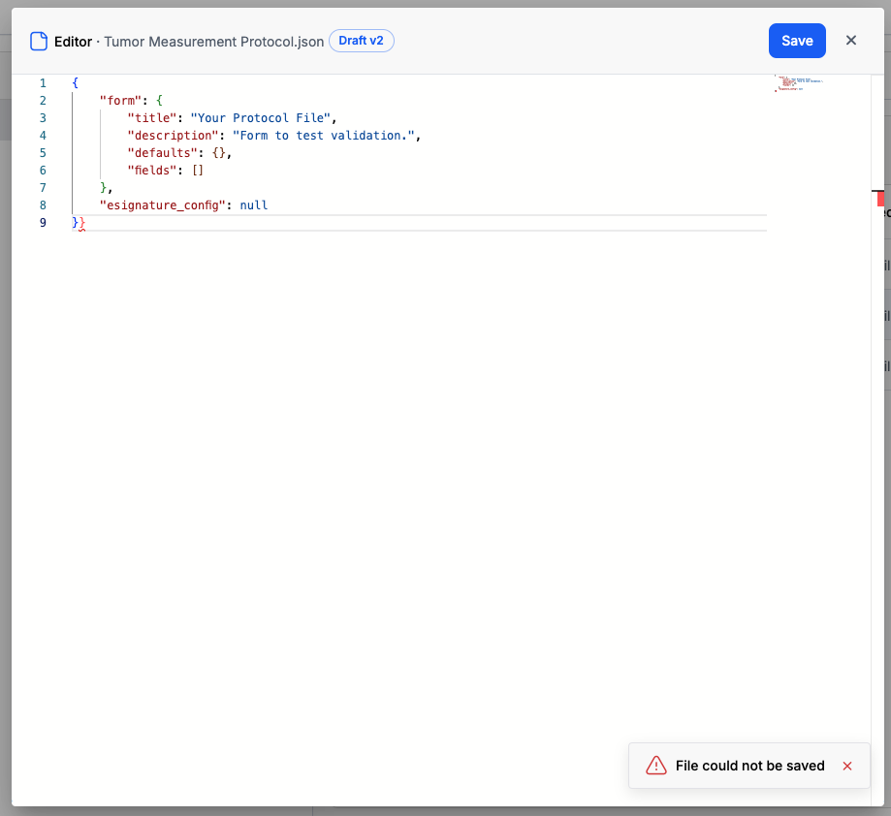Click the opening brace on line 1
Image resolution: width=891 pixels, height=816 pixels.
(x=75, y=82)
